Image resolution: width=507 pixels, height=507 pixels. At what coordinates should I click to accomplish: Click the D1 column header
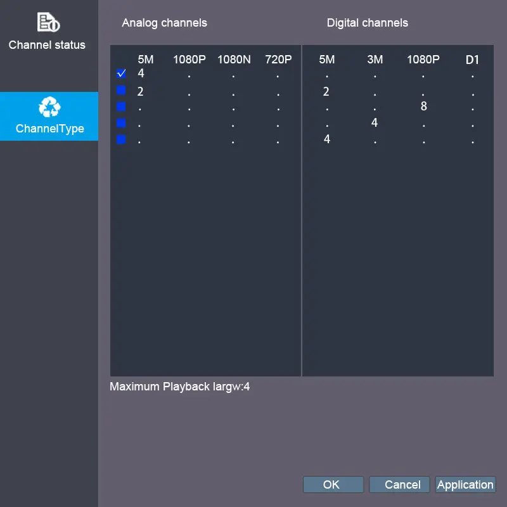click(x=472, y=60)
